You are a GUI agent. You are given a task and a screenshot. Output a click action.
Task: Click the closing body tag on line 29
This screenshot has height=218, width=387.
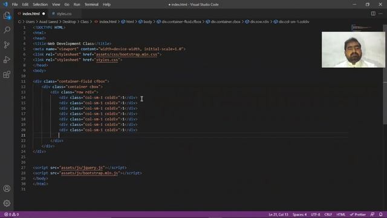41,179
